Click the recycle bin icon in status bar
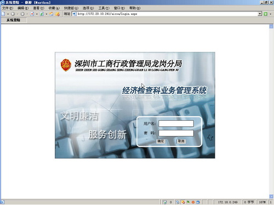274x205 pixels. (x=165, y=202)
